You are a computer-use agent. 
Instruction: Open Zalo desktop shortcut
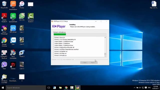tap(13, 41)
